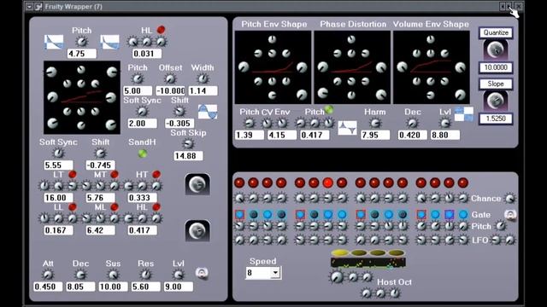Select the HL value 0.031
Viewport: 547px width, 307px height.
pos(147,54)
